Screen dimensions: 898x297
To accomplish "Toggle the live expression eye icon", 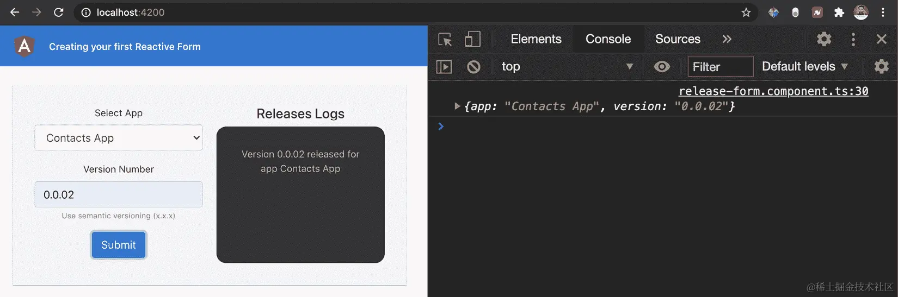I will (662, 67).
